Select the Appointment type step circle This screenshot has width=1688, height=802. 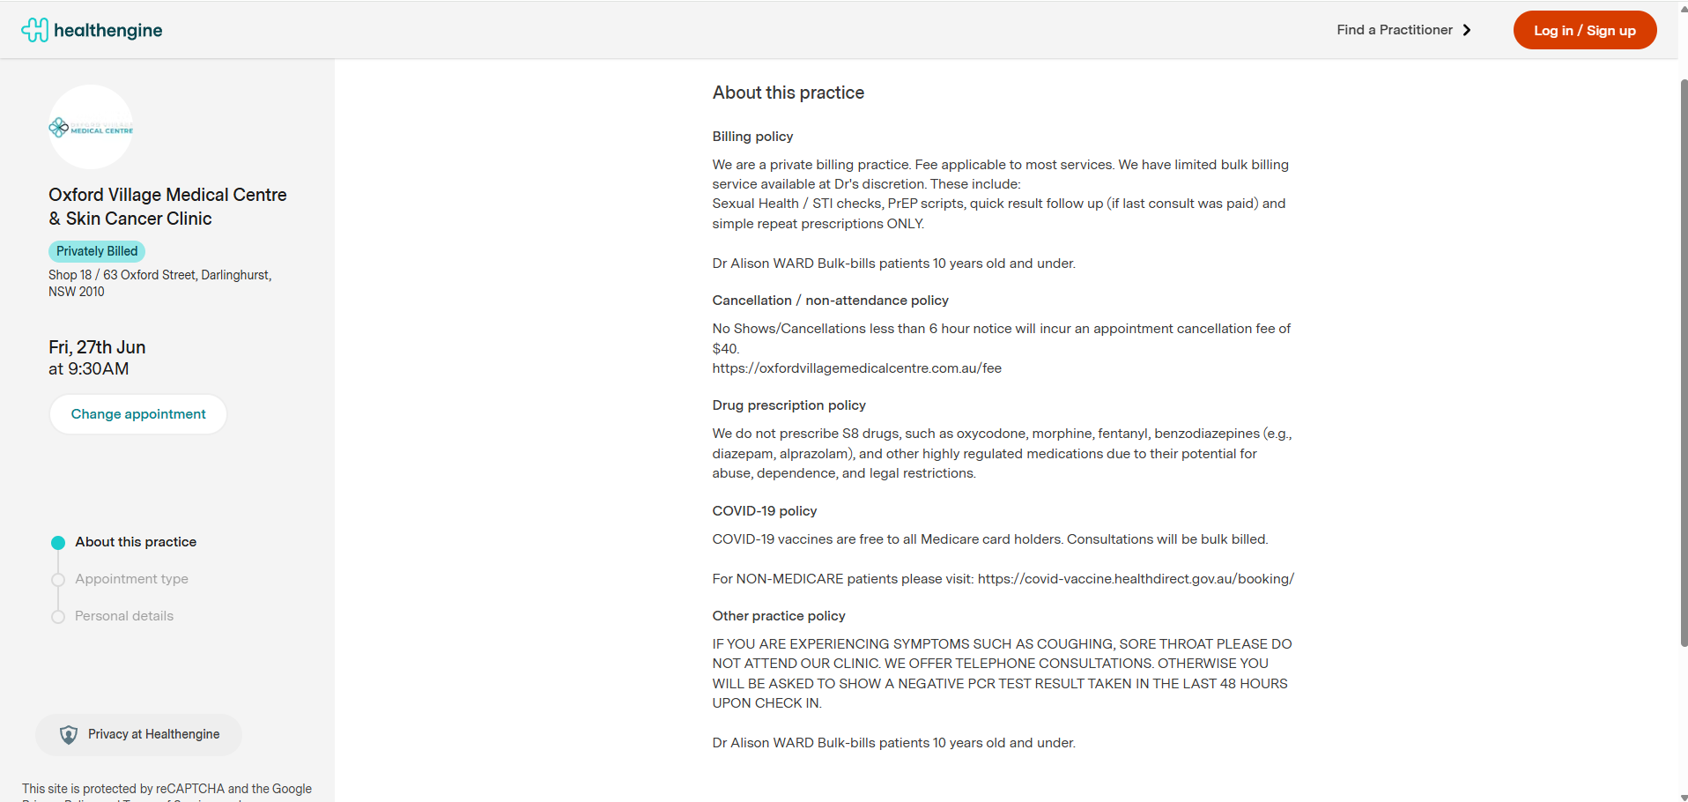(x=58, y=580)
